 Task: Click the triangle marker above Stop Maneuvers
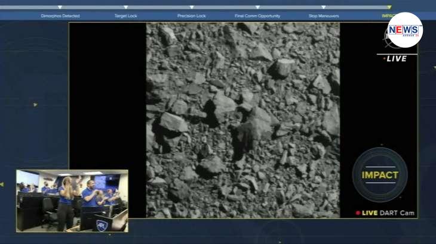click(323, 8)
